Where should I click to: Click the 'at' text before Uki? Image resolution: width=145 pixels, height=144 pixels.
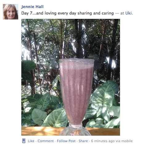tap(122, 13)
